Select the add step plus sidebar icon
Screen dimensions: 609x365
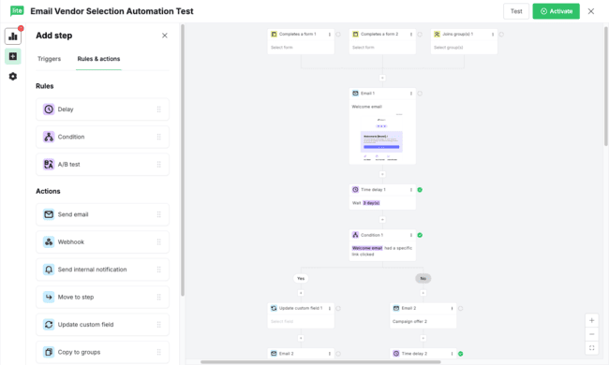pos(13,57)
